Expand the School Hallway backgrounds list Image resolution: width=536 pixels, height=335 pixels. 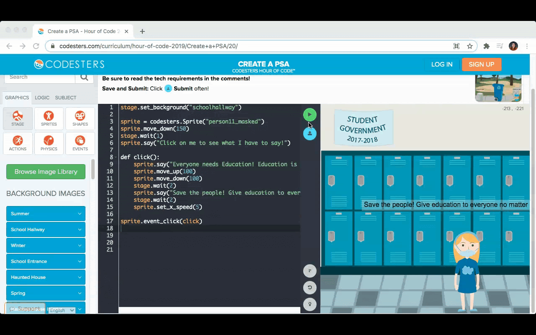(x=46, y=229)
